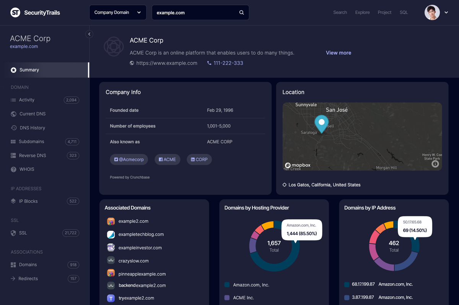Click the teal map pin marker

322,124
